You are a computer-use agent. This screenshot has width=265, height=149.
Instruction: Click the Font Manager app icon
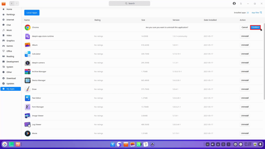(28, 107)
